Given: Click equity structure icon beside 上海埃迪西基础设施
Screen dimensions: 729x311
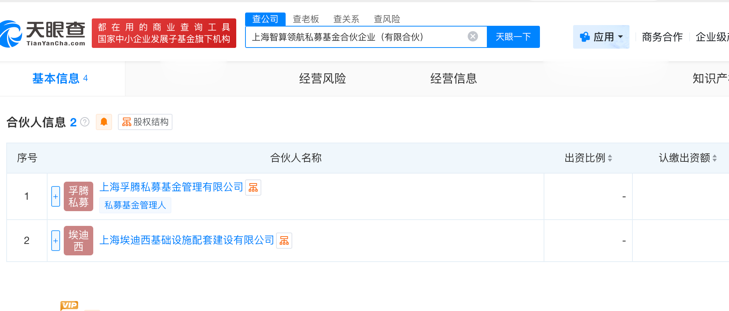Looking at the screenshot, I should point(284,241).
